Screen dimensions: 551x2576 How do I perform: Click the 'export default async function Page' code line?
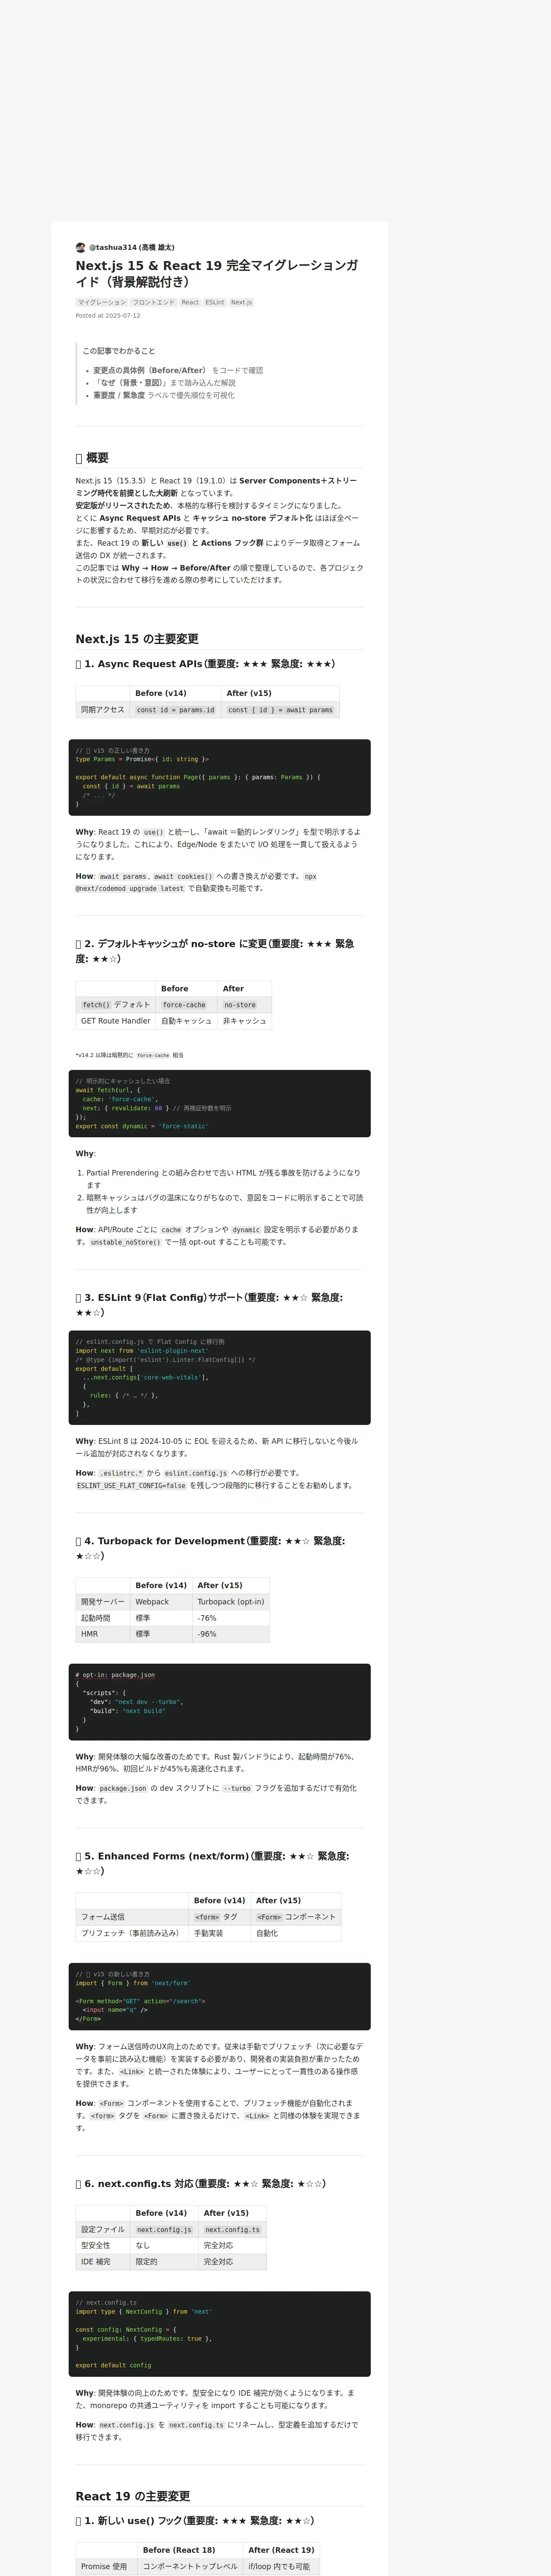tap(198, 777)
